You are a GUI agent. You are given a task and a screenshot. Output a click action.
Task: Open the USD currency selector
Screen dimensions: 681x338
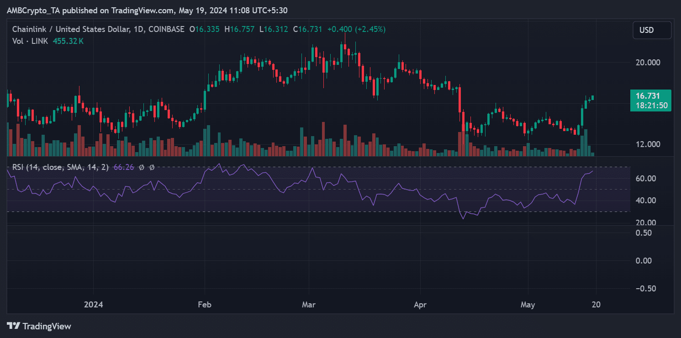(652, 30)
